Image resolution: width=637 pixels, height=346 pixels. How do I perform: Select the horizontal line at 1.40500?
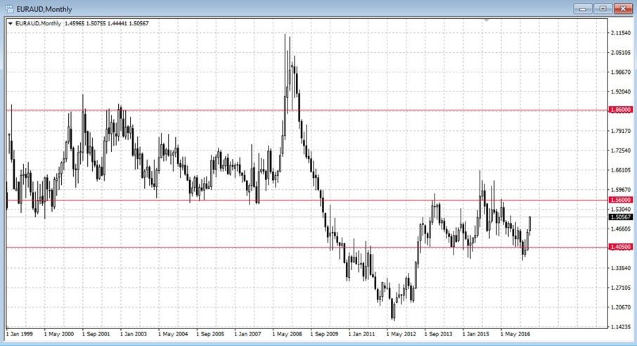pyautogui.click(x=211, y=247)
